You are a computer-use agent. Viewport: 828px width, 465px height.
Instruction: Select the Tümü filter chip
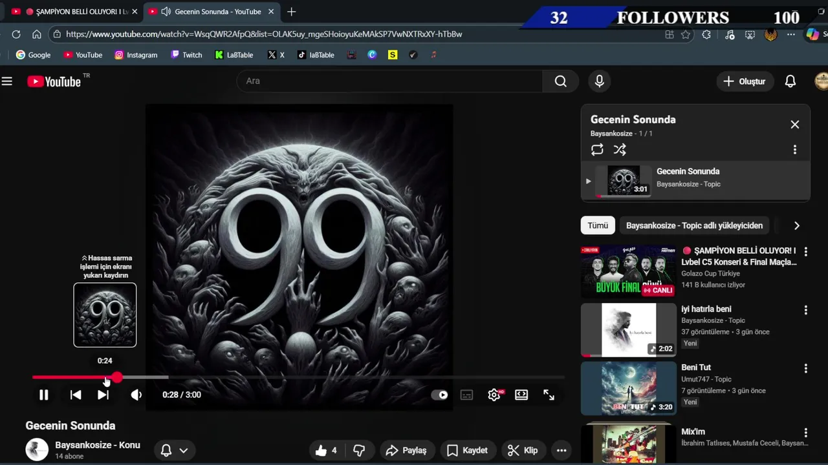click(x=598, y=225)
